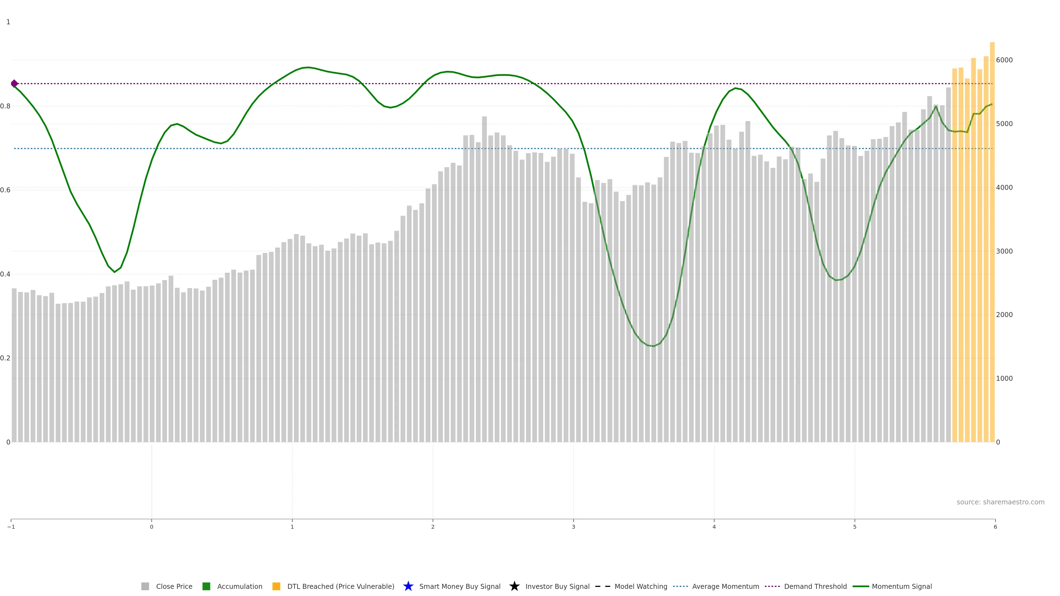Click the blue star legend icon
1060x596 pixels.
coord(408,586)
